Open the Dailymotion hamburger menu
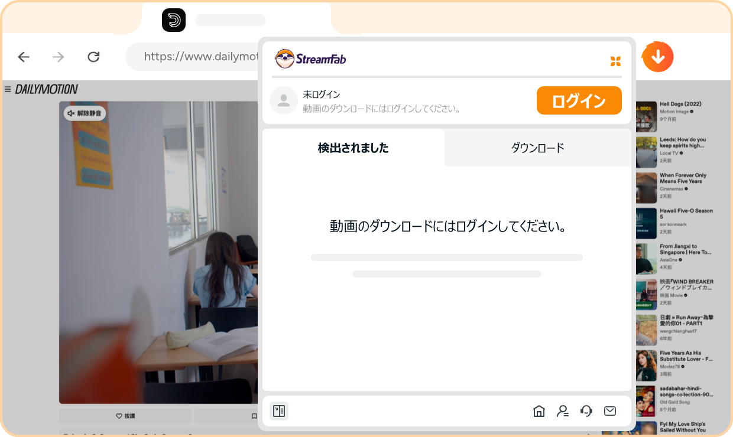 click(x=7, y=89)
